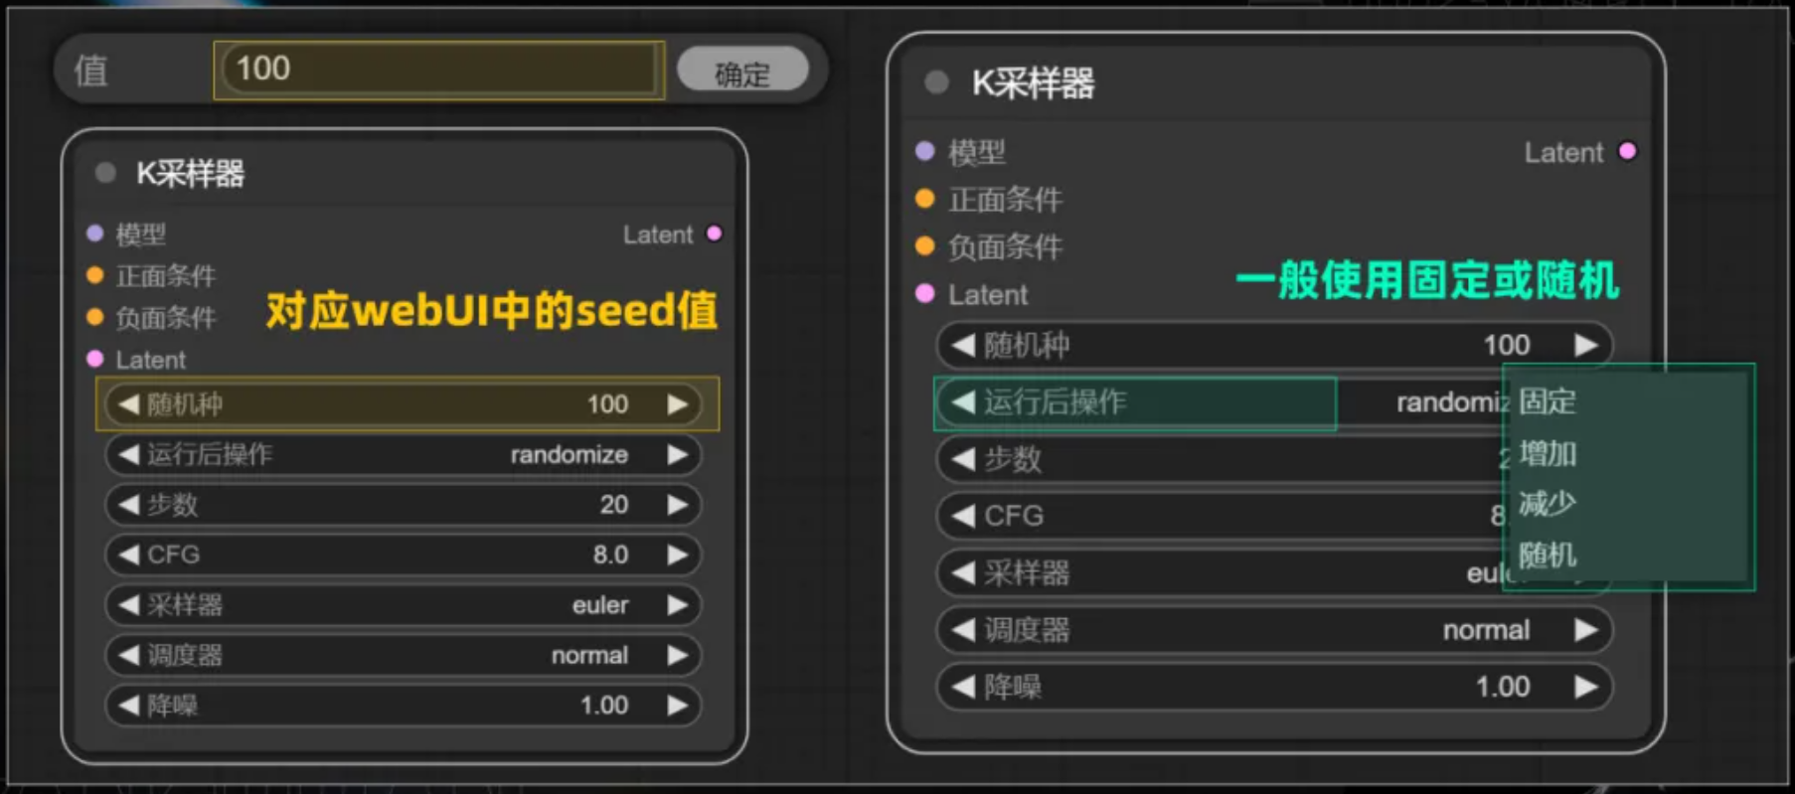Click left node's Latent output connector dot
The image size is (1795, 794).
714,234
